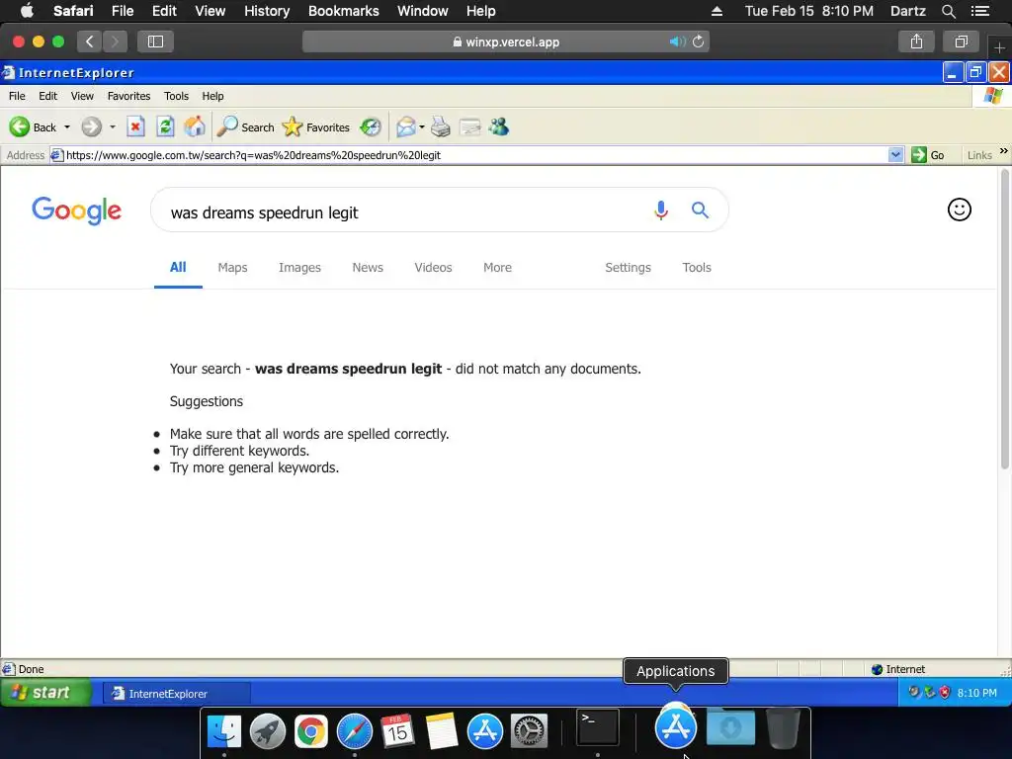Click the IE Refresh page icon
The height and width of the screenshot is (759, 1012).
[165, 127]
